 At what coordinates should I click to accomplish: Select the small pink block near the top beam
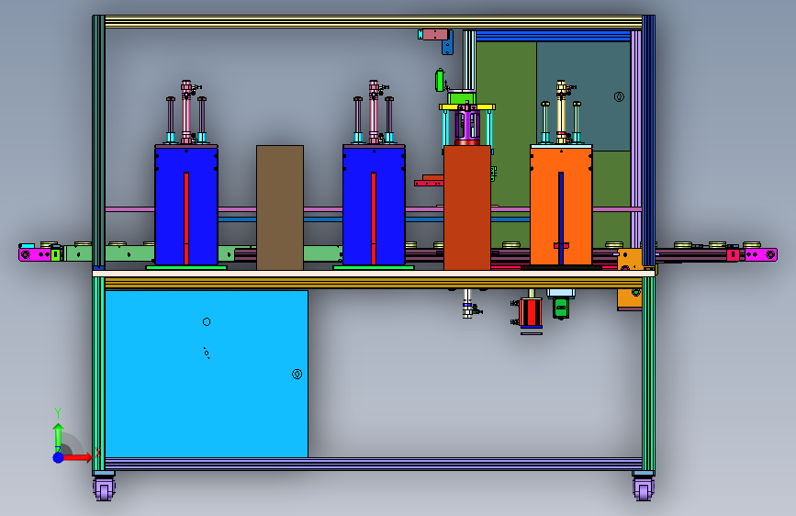click(x=435, y=35)
